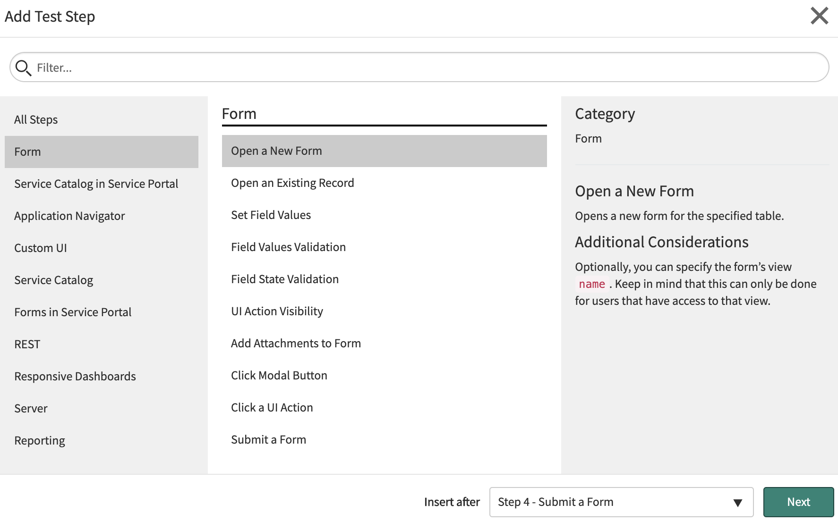Open the Insert after dropdown
The height and width of the screenshot is (521, 838).
coord(621,502)
